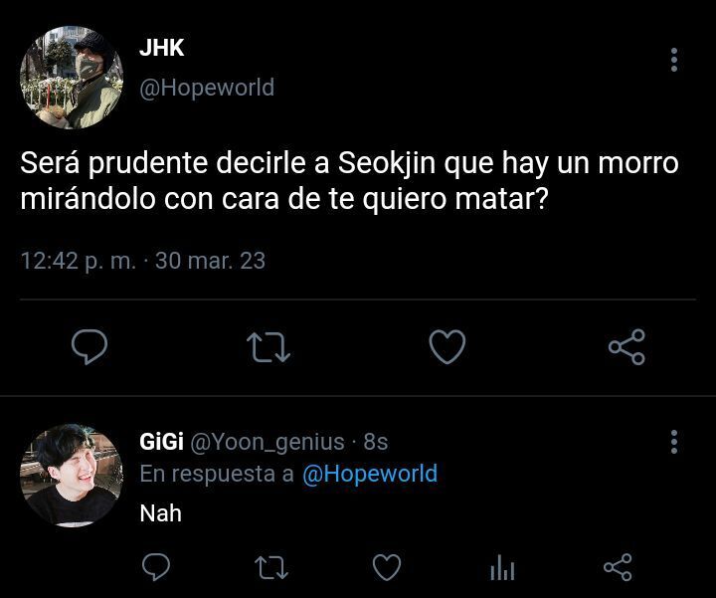Open the @Hopeworld handle under JHK
This screenshot has height=598, width=716.
(207, 88)
